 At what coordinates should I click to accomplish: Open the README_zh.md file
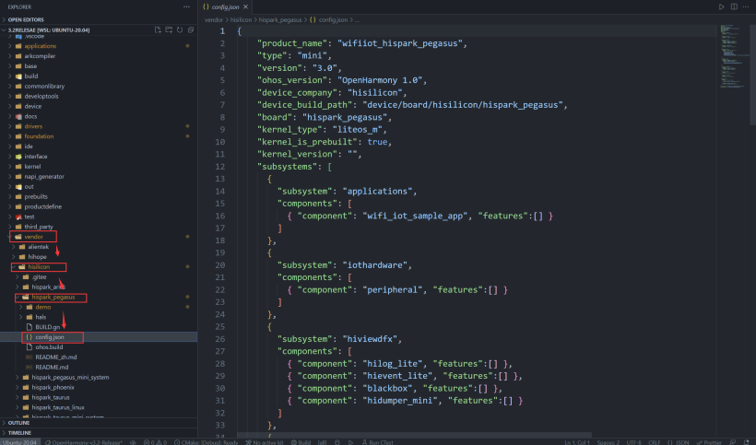[56, 357]
